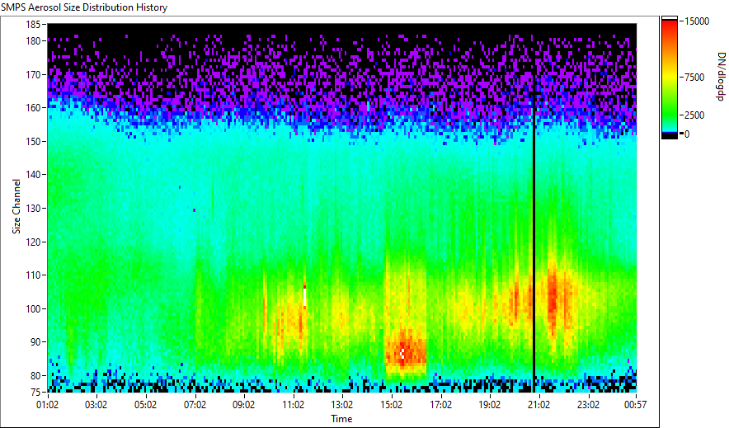Click the 2500 color scale value
The image size is (729, 428).
[694, 115]
